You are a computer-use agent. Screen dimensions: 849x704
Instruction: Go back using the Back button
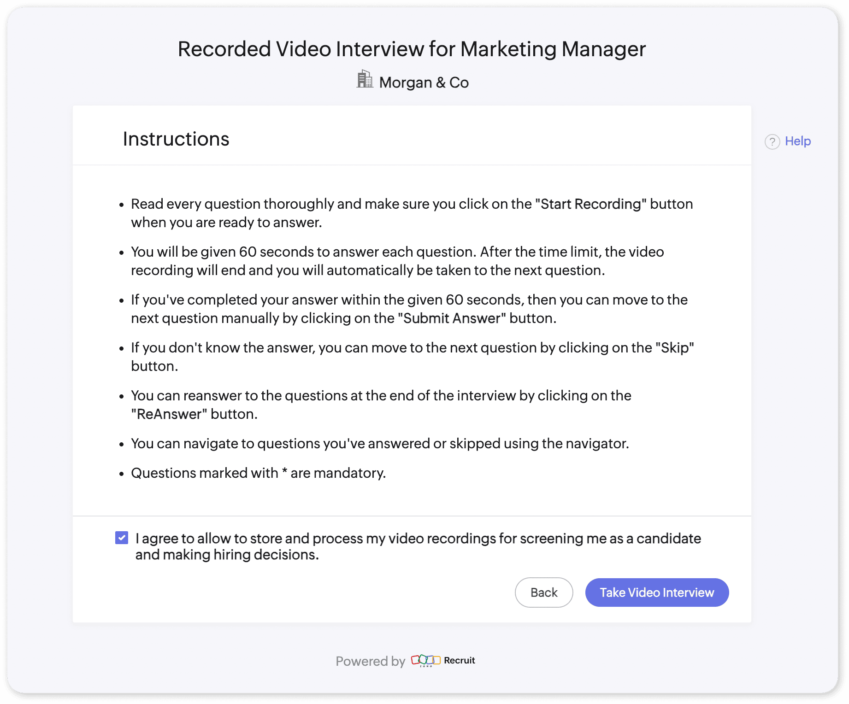point(544,593)
